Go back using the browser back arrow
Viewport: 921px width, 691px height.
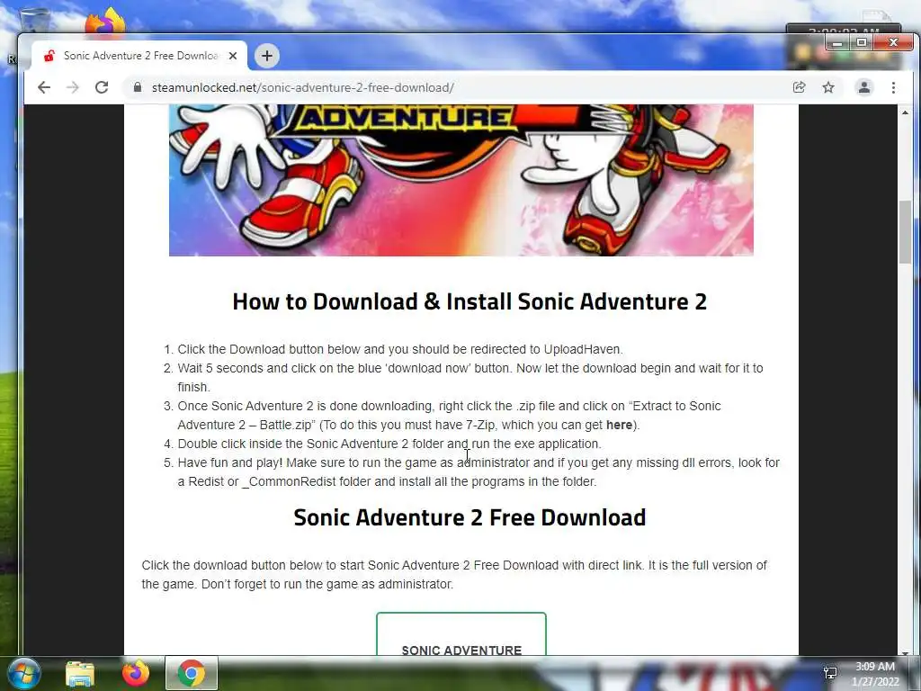(x=44, y=87)
